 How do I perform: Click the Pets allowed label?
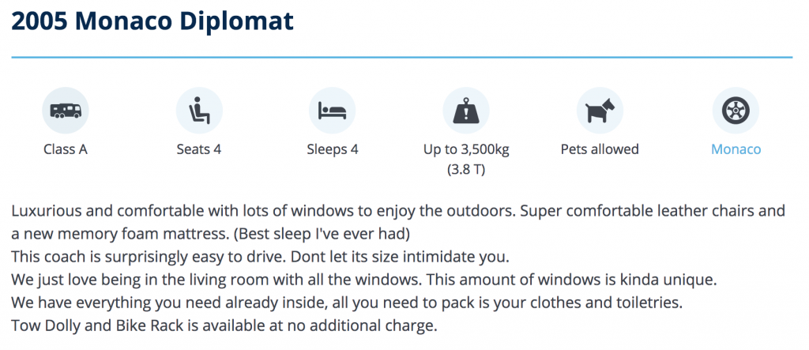coord(600,149)
